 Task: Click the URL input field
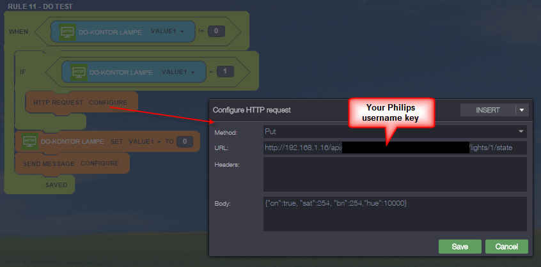coord(395,148)
